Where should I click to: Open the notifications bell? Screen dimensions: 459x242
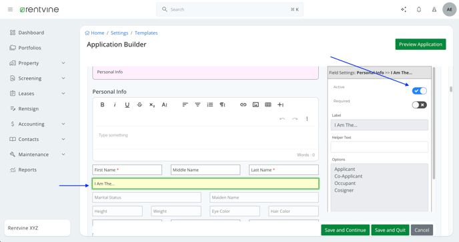(419, 9)
